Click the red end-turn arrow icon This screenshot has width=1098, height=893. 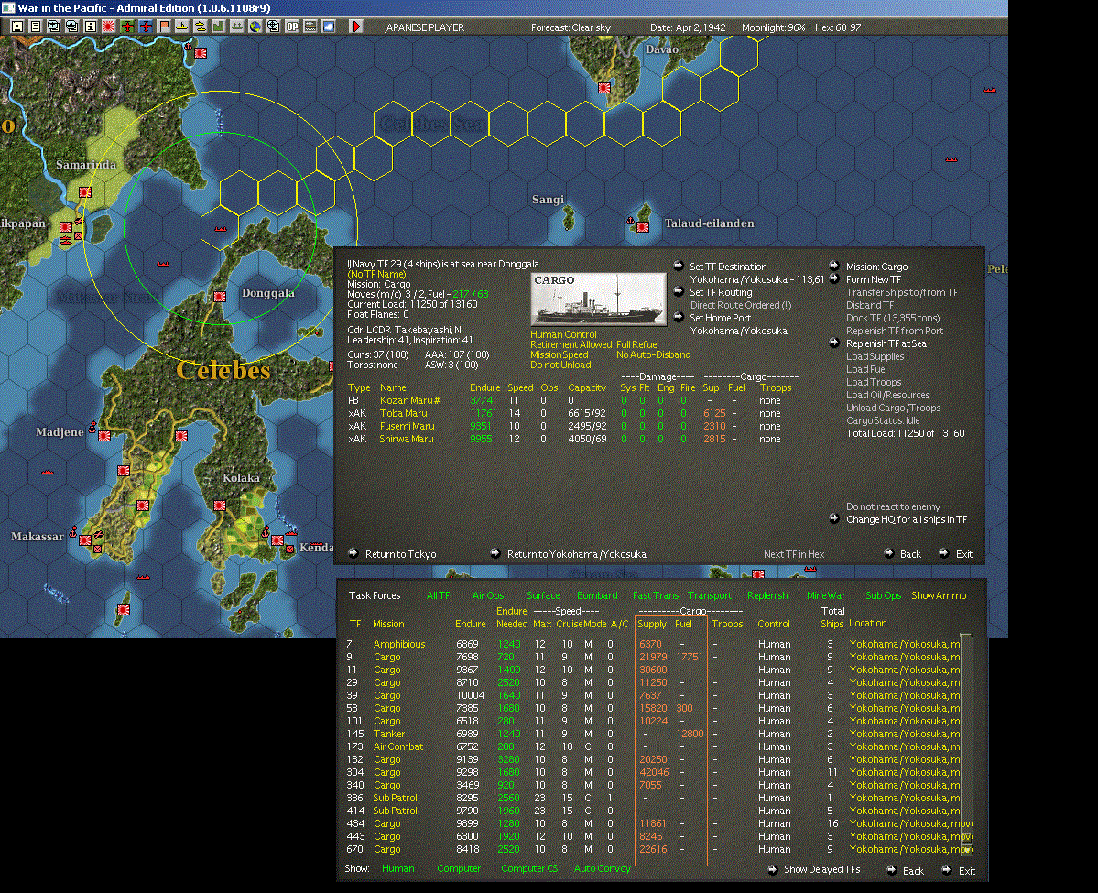(x=355, y=27)
